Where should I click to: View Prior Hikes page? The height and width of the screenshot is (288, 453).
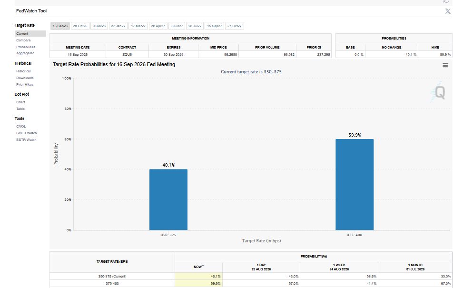[x=25, y=84]
